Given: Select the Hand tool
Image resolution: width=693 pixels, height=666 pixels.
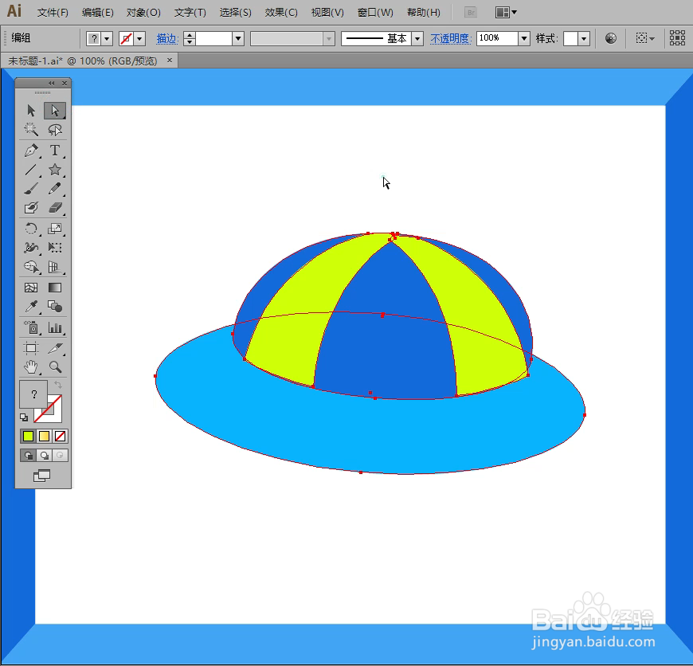Looking at the screenshot, I should (x=31, y=366).
